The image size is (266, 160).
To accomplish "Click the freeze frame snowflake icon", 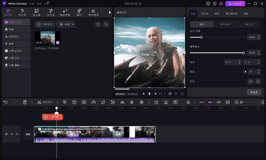I will pyautogui.click(x=141, y=102).
